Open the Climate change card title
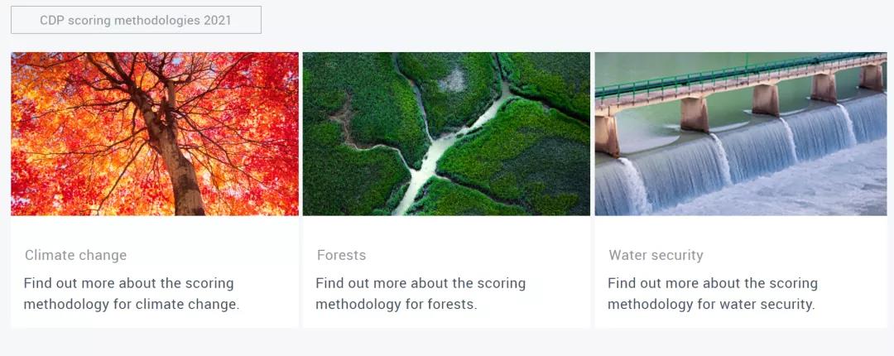 coord(76,255)
